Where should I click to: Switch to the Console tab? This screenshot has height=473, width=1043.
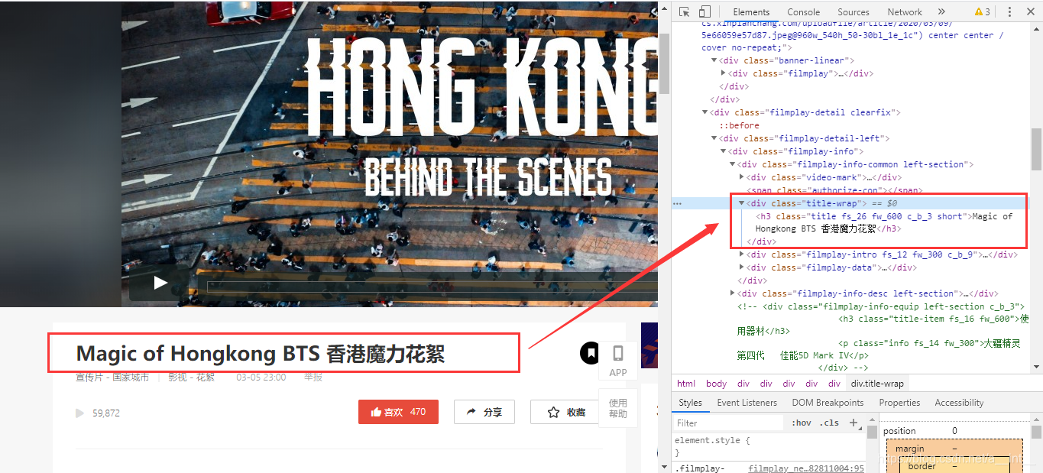tap(804, 11)
